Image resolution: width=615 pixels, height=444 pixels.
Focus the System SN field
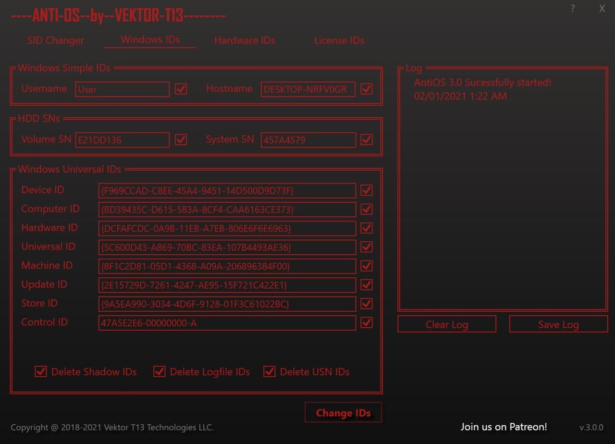coord(308,140)
